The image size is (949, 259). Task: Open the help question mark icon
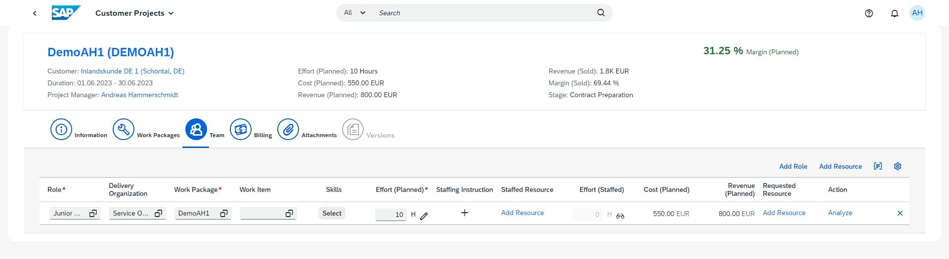[x=869, y=13]
